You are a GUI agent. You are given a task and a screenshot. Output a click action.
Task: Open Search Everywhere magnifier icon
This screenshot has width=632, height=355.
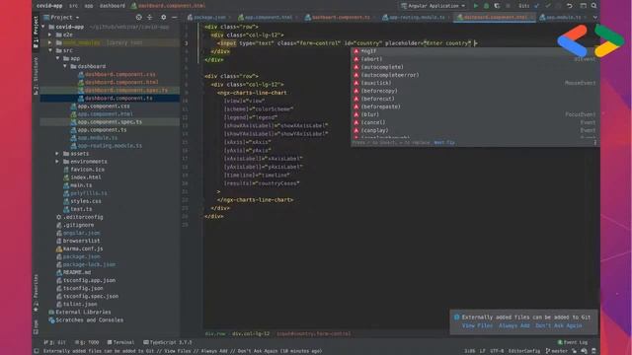click(x=593, y=6)
